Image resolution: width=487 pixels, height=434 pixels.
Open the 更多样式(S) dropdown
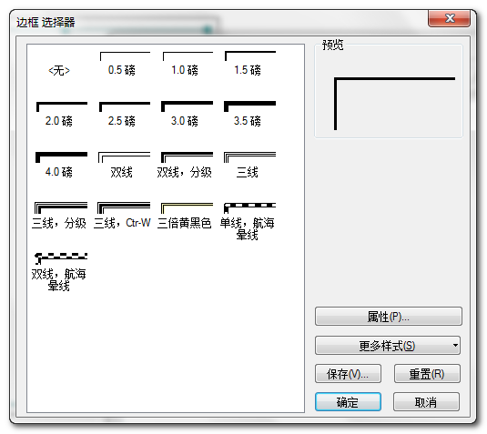(388, 345)
